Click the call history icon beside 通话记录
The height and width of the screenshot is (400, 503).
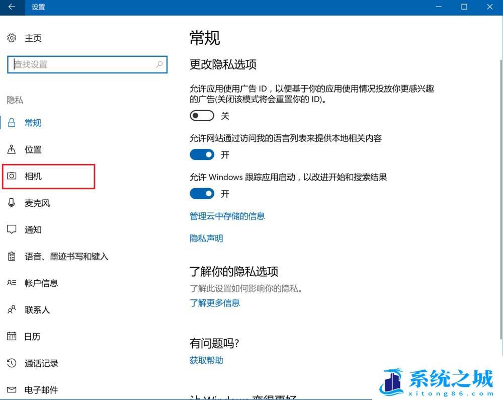tap(12, 363)
